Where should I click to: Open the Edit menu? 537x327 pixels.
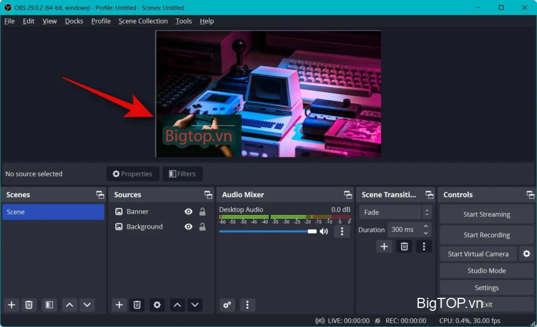click(29, 21)
